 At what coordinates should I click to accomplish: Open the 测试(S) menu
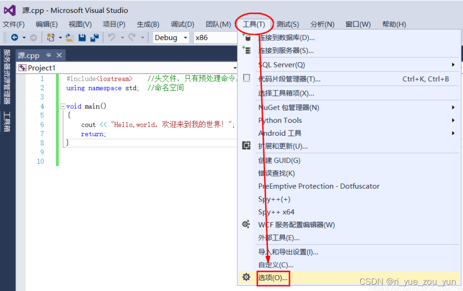click(x=288, y=24)
